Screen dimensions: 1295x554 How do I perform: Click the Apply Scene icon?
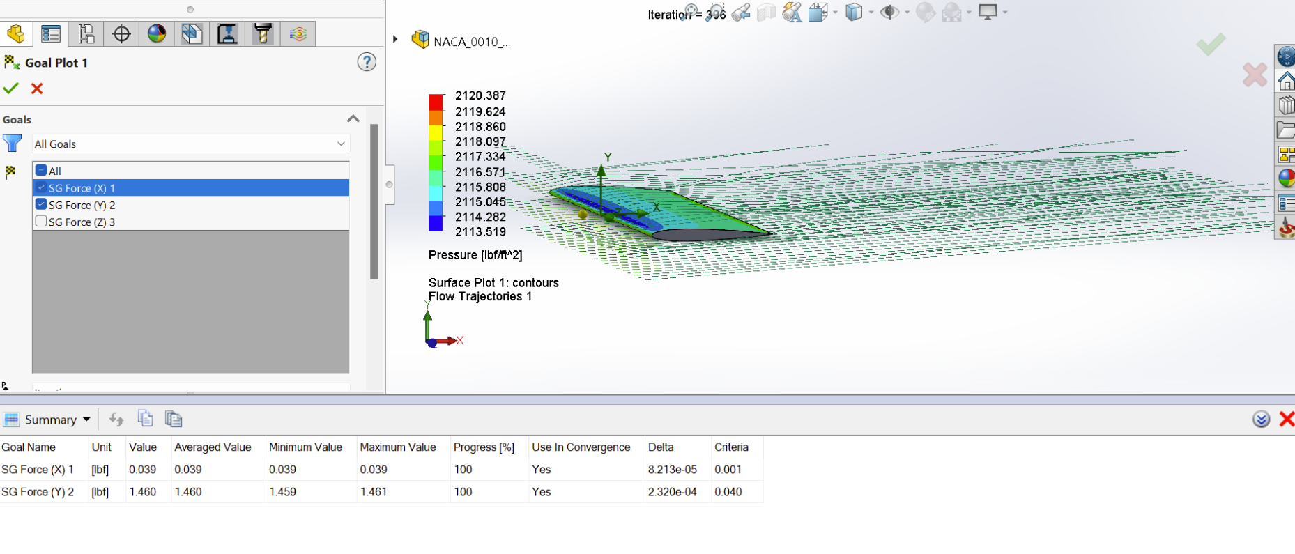(x=951, y=13)
